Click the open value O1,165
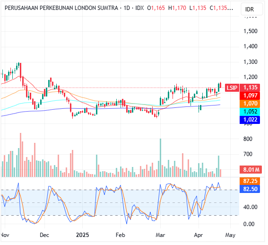 (x=156, y=8)
